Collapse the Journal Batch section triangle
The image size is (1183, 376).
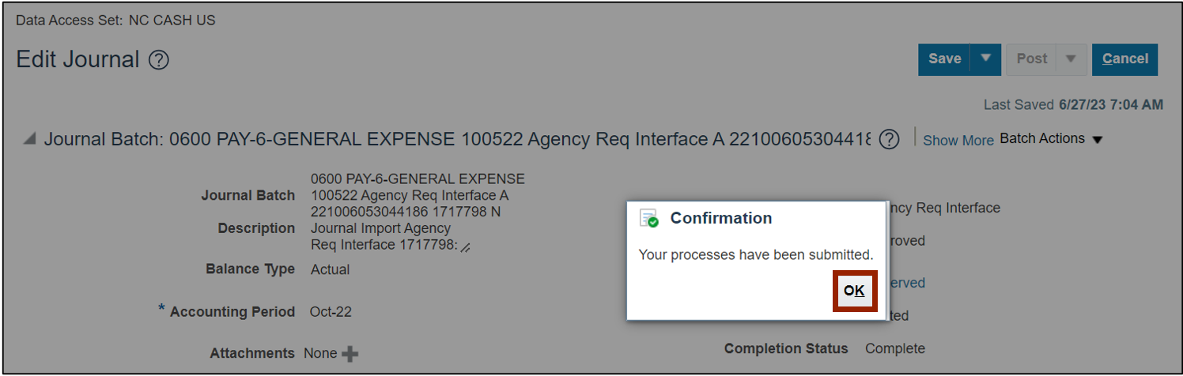29,140
